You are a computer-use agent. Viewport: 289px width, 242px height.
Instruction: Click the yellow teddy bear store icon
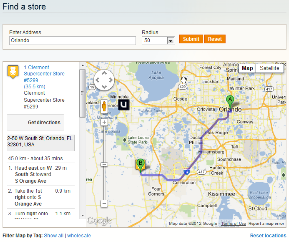click(13, 72)
